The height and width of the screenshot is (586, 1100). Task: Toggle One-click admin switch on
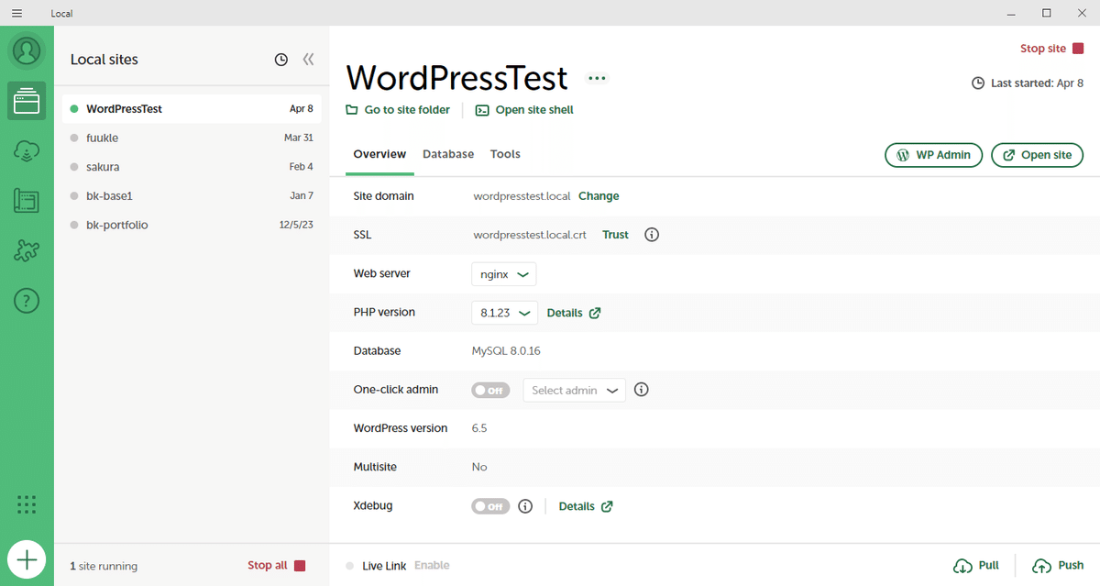[x=490, y=390]
